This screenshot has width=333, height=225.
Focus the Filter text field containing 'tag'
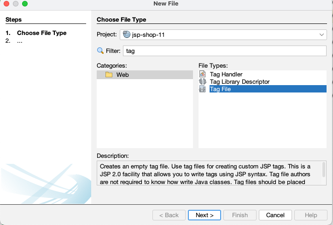pyautogui.click(x=224, y=51)
